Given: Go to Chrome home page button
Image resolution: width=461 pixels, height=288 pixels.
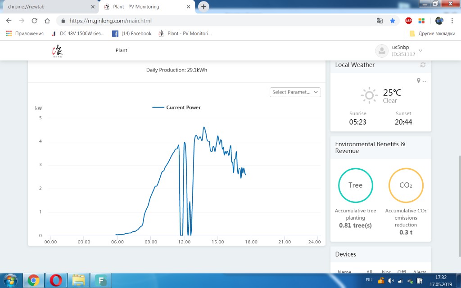Looking at the screenshot, I should [47, 21].
